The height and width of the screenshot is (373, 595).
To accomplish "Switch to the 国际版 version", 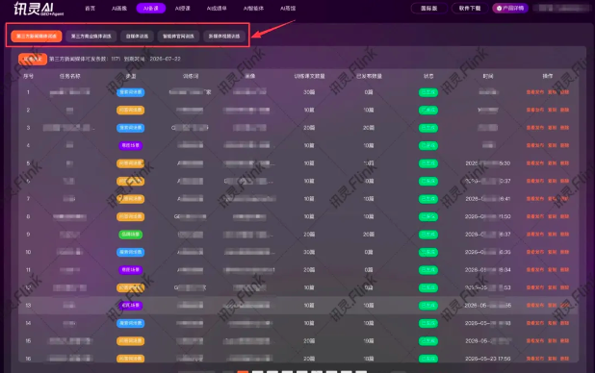I will click(428, 8).
